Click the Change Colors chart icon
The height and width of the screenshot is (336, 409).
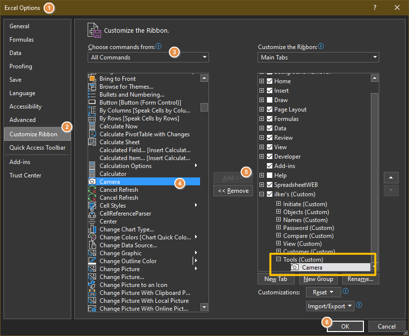(x=92, y=237)
